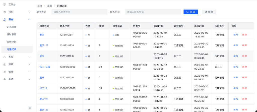The width and height of the screenshot is (257, 112).
Task: Click 档案号 102026013000049 cell
Action: pos(140,35)
